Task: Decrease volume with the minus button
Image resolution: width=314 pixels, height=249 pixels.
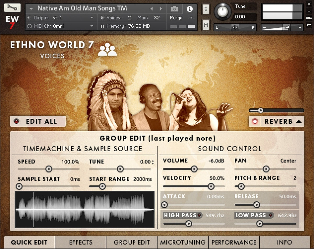Action: (265, 27)
